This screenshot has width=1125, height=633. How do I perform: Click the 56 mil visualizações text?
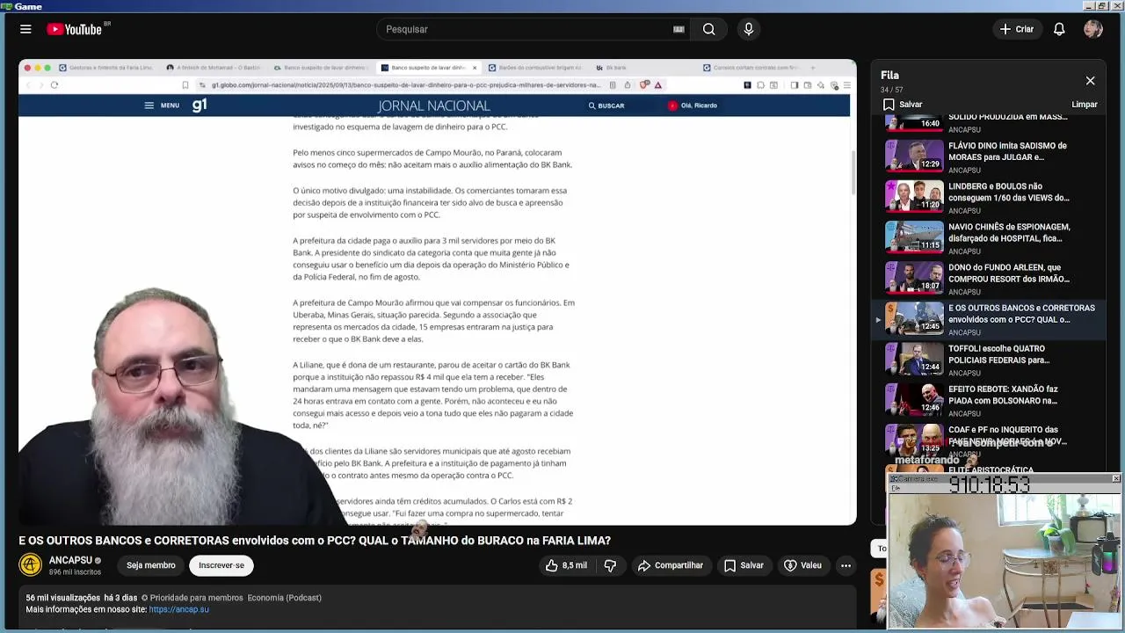[62, 598]
